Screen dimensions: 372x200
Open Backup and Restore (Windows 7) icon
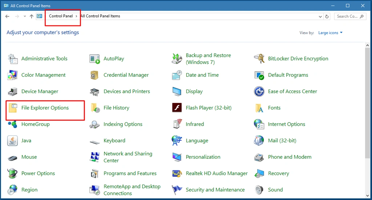pos(177,59)
